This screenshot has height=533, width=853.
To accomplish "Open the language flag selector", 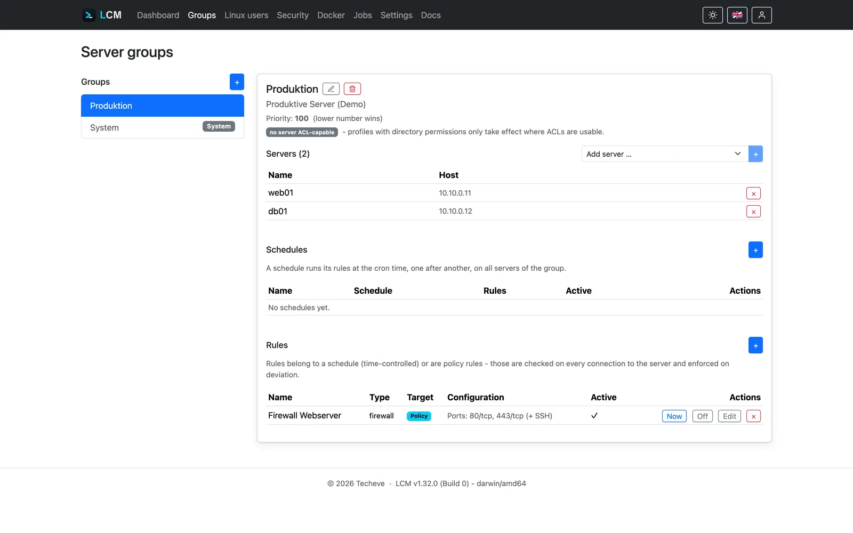I will pyautogui.click(x=737, y=15).
